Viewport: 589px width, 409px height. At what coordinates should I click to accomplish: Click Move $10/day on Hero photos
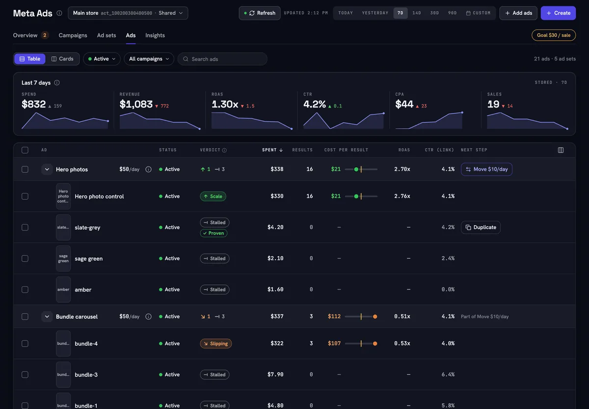[x=486, y=169]
